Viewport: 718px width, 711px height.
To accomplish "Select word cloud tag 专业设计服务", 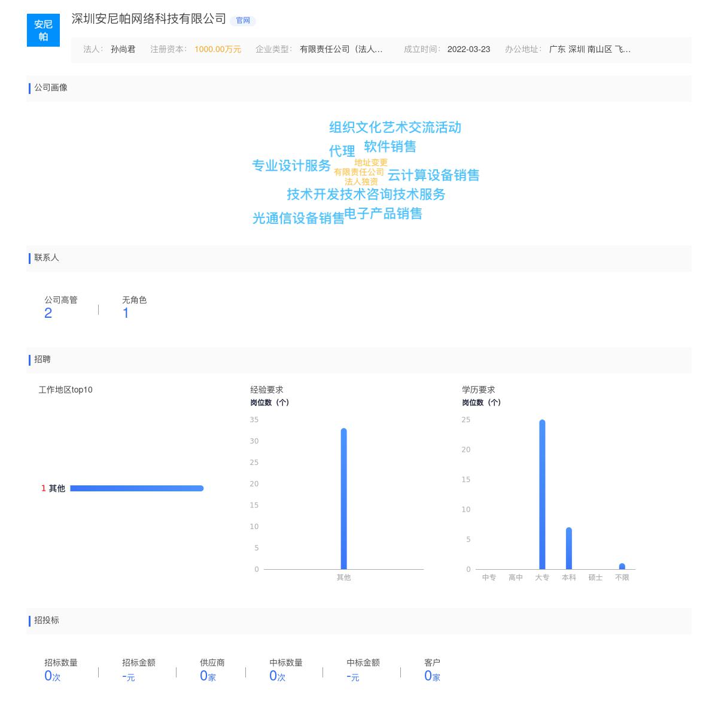I will [x=291, y=166].
